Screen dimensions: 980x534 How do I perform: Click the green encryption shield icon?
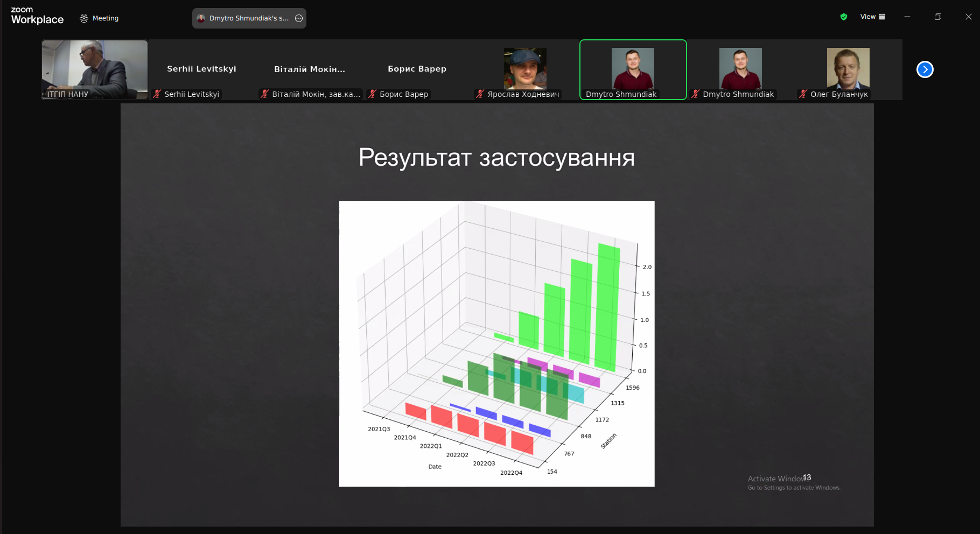(x=844, y=17)
